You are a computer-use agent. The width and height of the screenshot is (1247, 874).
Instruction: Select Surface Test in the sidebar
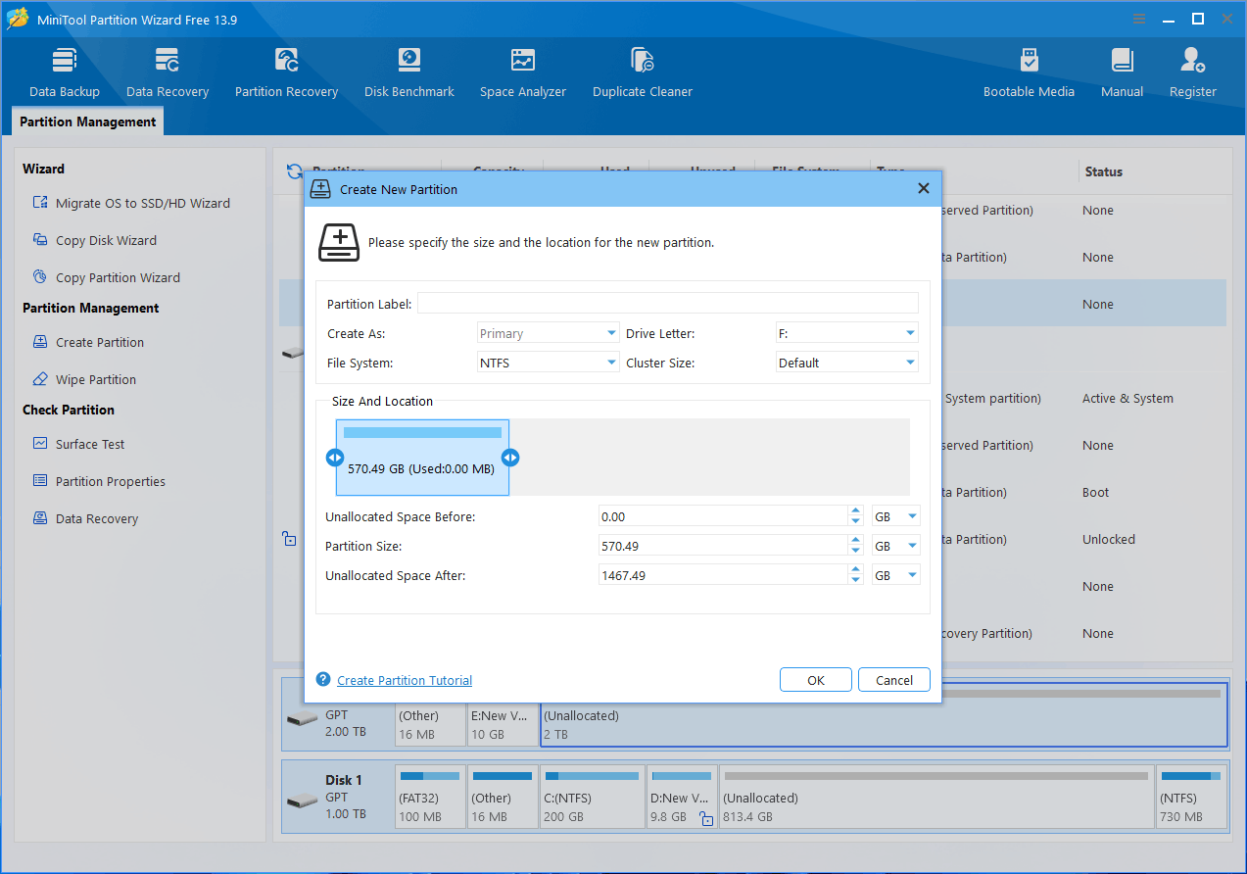click(x=79, y=444)
